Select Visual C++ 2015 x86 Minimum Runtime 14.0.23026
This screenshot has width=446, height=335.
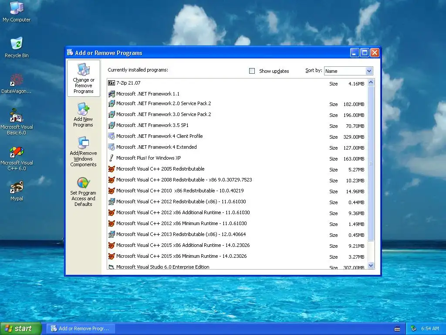[182, 256]
